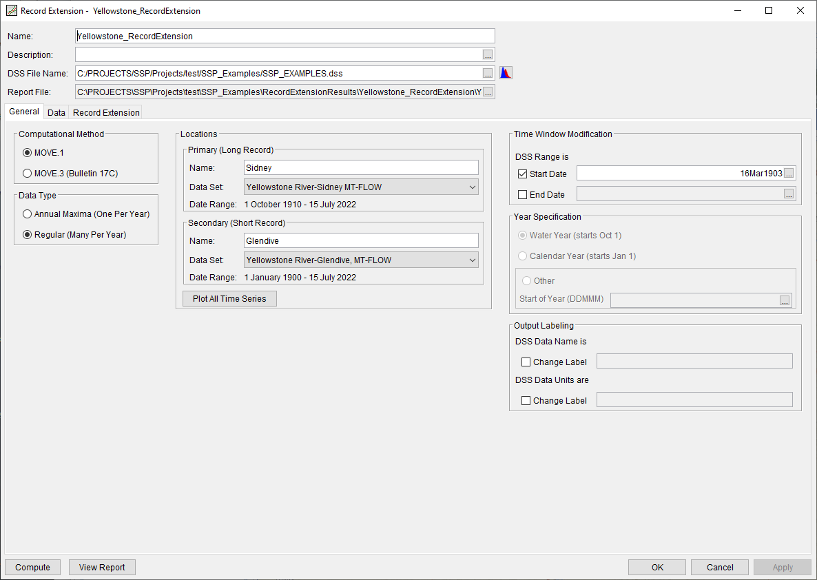Click the Record Extension window title icon
817x580 pixels.
[x=11, y=11]
